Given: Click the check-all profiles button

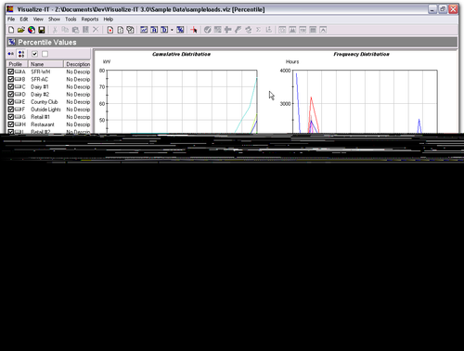Looking at the screenshot, I should 34,54.
